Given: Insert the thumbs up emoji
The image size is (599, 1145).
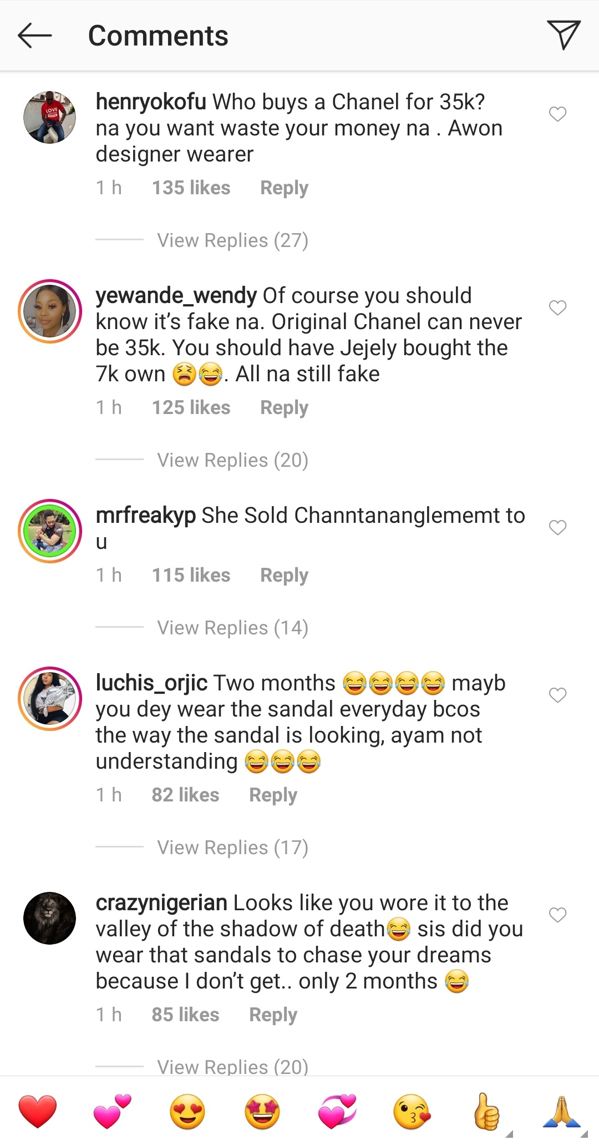Looking at the screenshot, I should coord(486,1112).
